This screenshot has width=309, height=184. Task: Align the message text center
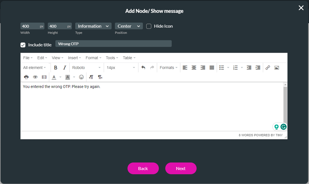(x=194, y=67)
